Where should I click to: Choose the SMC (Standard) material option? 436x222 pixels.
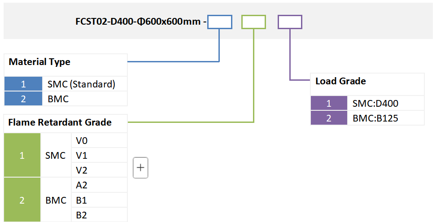point(82,84)
